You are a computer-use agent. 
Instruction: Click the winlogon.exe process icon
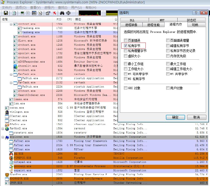pos(7,112)
